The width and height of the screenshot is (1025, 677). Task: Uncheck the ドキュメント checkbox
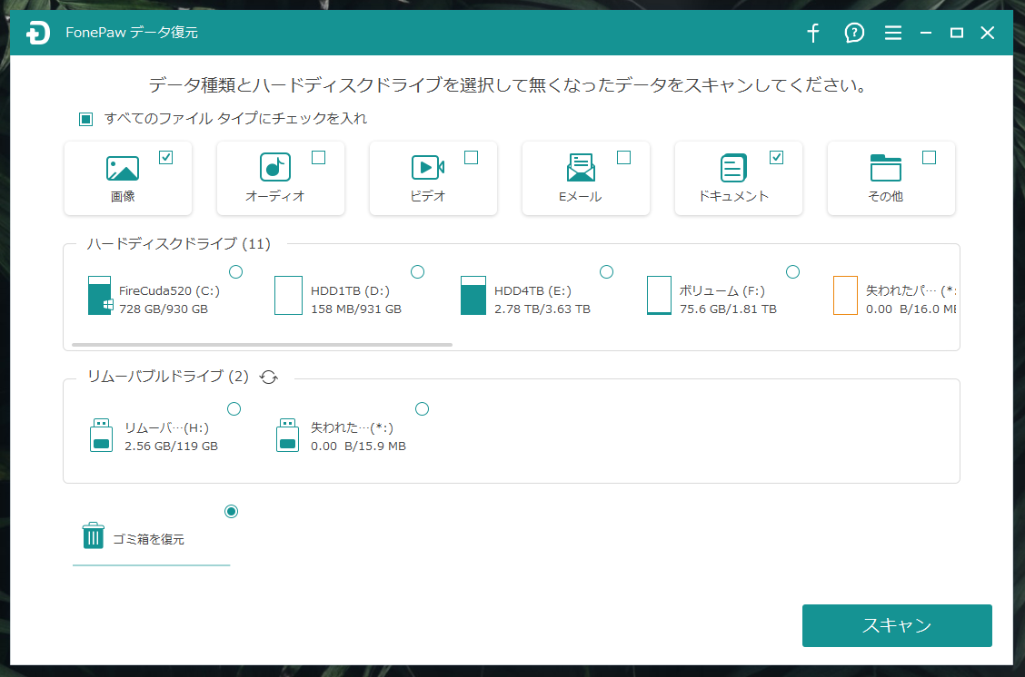pos(777,157)
